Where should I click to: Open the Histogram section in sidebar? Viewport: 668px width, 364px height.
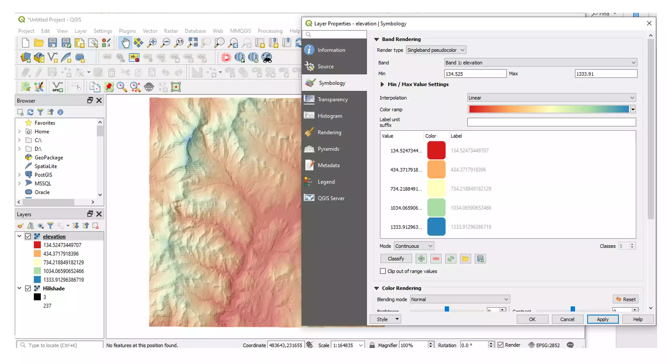click(330, 116)
